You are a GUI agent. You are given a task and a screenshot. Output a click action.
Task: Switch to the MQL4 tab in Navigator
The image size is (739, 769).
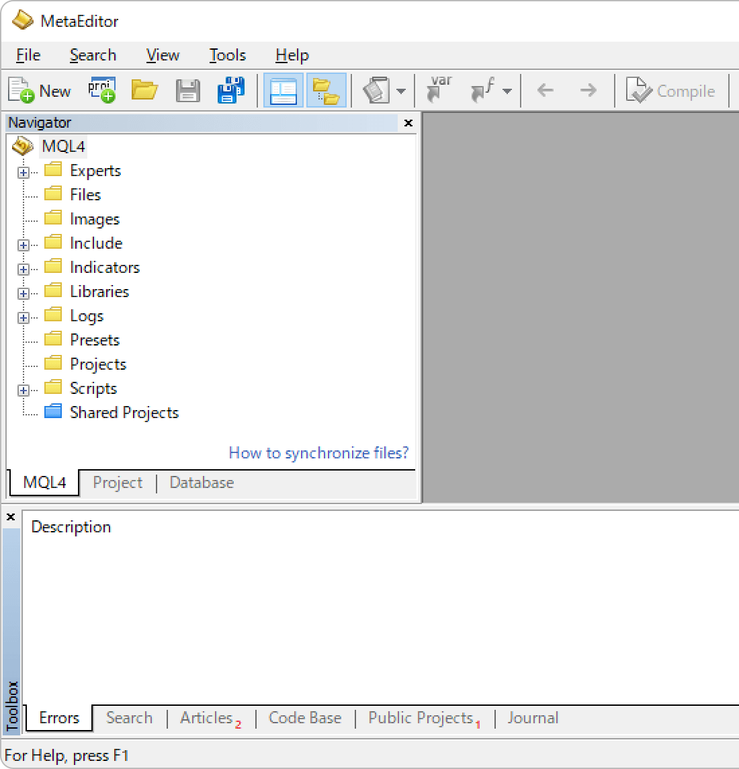44,483
